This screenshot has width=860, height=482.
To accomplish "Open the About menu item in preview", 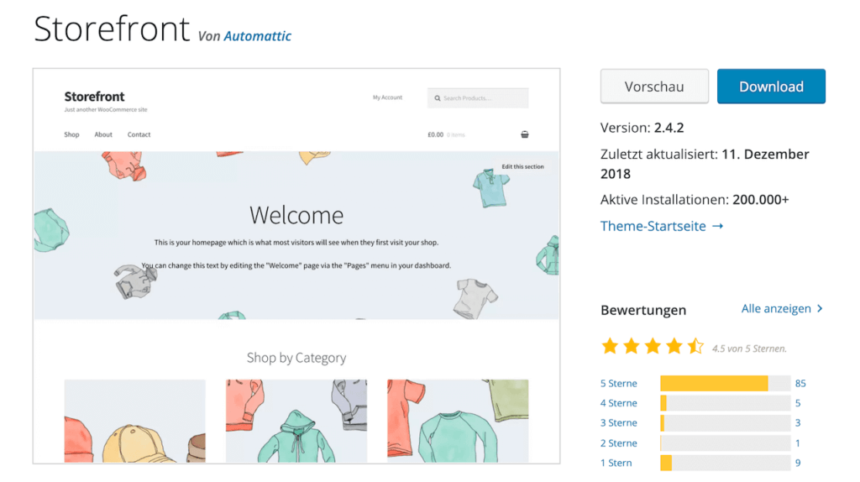I will pyautogui.click(x=103, y=134).
